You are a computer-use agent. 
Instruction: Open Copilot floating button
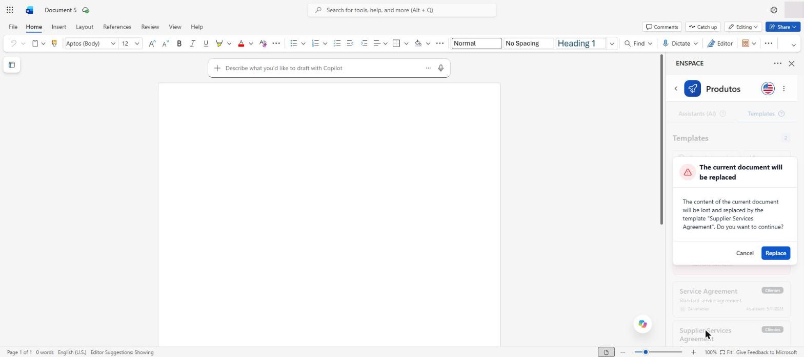(x=642, y=324)
